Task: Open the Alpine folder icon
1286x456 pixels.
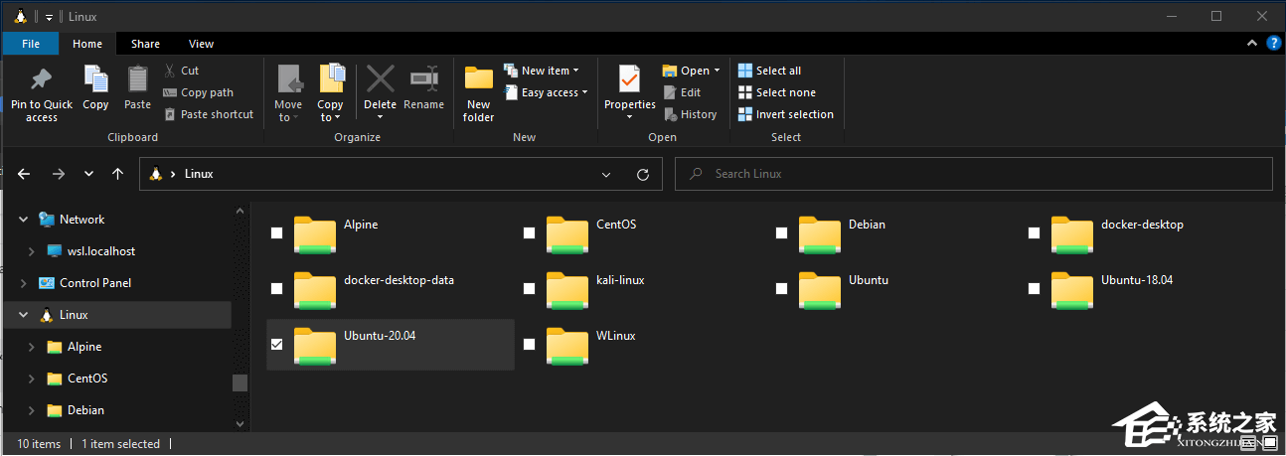Action: coord(314,234)
